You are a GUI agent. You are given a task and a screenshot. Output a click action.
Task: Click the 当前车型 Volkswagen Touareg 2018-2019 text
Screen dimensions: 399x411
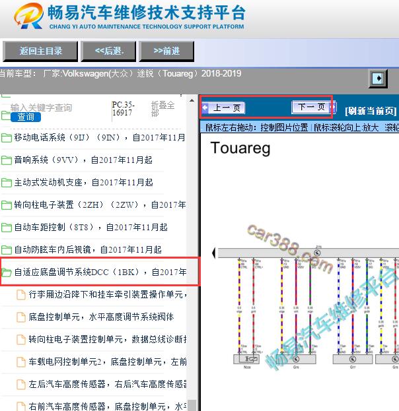[x=120, y=74]
